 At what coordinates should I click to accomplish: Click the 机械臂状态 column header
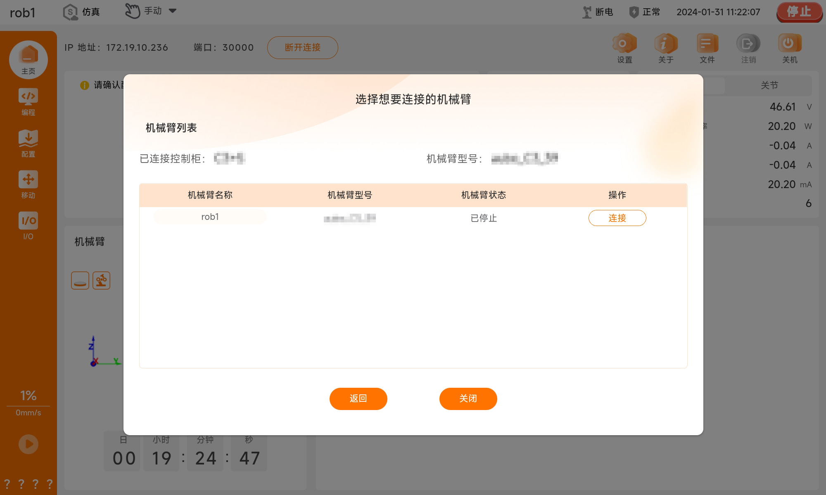tap(484, 195)
